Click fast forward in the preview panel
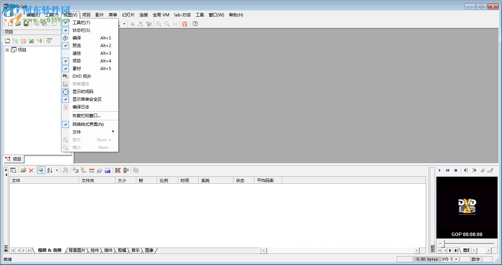 coord(448,171)
